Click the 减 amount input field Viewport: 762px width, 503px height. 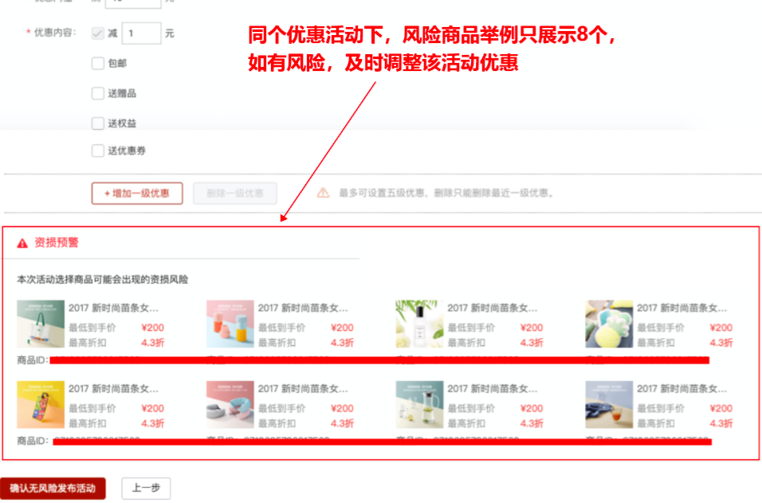tap(142, 33)
